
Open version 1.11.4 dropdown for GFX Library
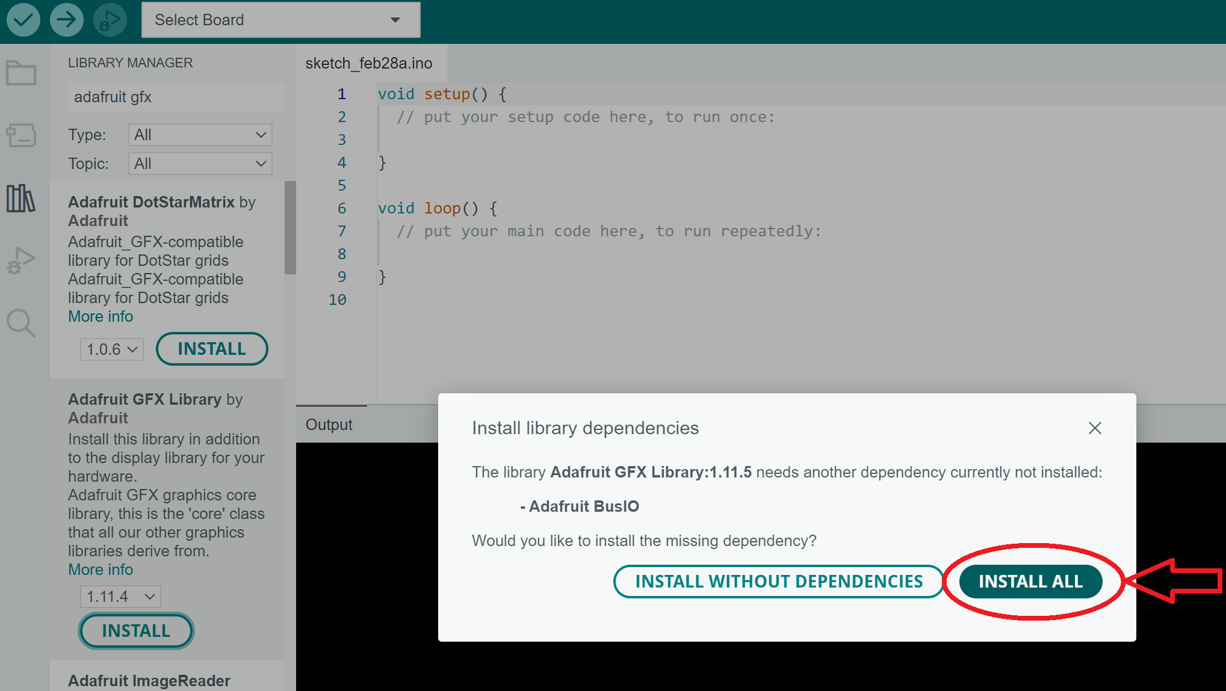click(120, 597)
